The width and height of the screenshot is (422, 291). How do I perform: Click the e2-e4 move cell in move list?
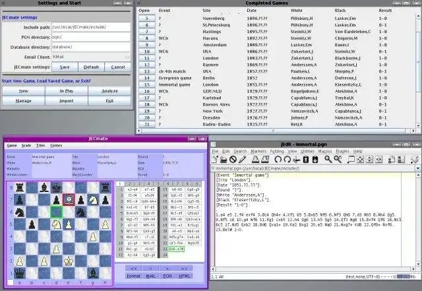click(133, 189)
